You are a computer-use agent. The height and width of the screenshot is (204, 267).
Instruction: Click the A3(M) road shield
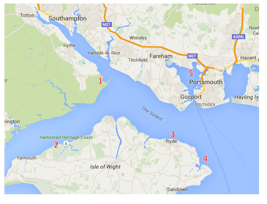(238, 37)
